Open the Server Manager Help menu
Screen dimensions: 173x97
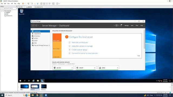click(142, 26)
